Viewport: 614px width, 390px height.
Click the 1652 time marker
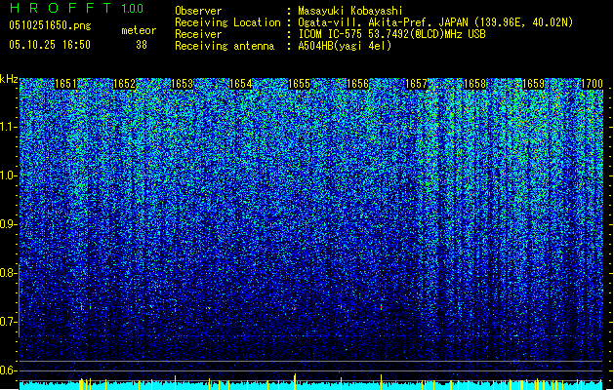tap(124, 84)
